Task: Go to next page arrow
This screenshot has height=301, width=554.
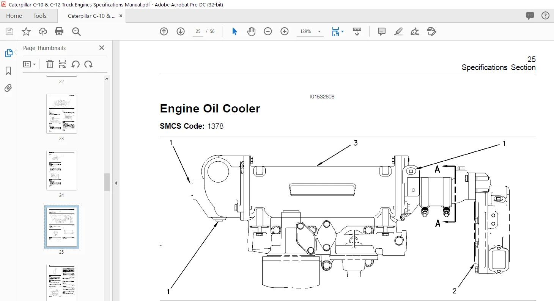Action: tap(181, 31)
